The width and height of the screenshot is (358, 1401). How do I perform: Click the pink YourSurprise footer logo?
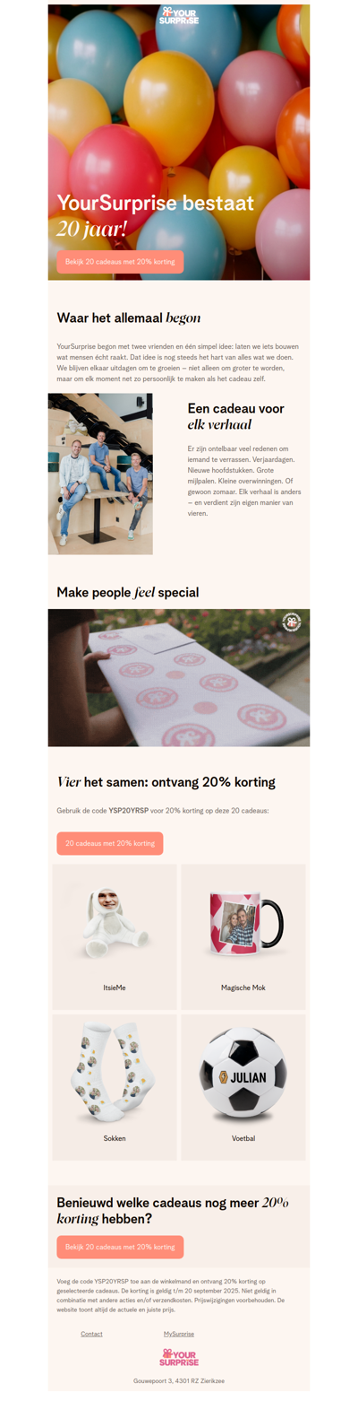179,1358
